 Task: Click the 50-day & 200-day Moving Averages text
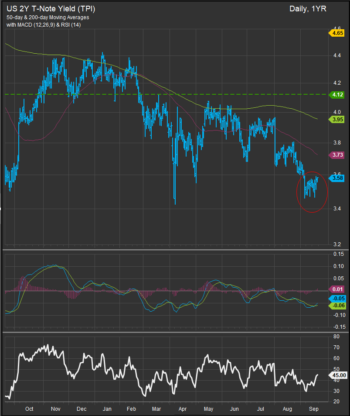point(48,17)
